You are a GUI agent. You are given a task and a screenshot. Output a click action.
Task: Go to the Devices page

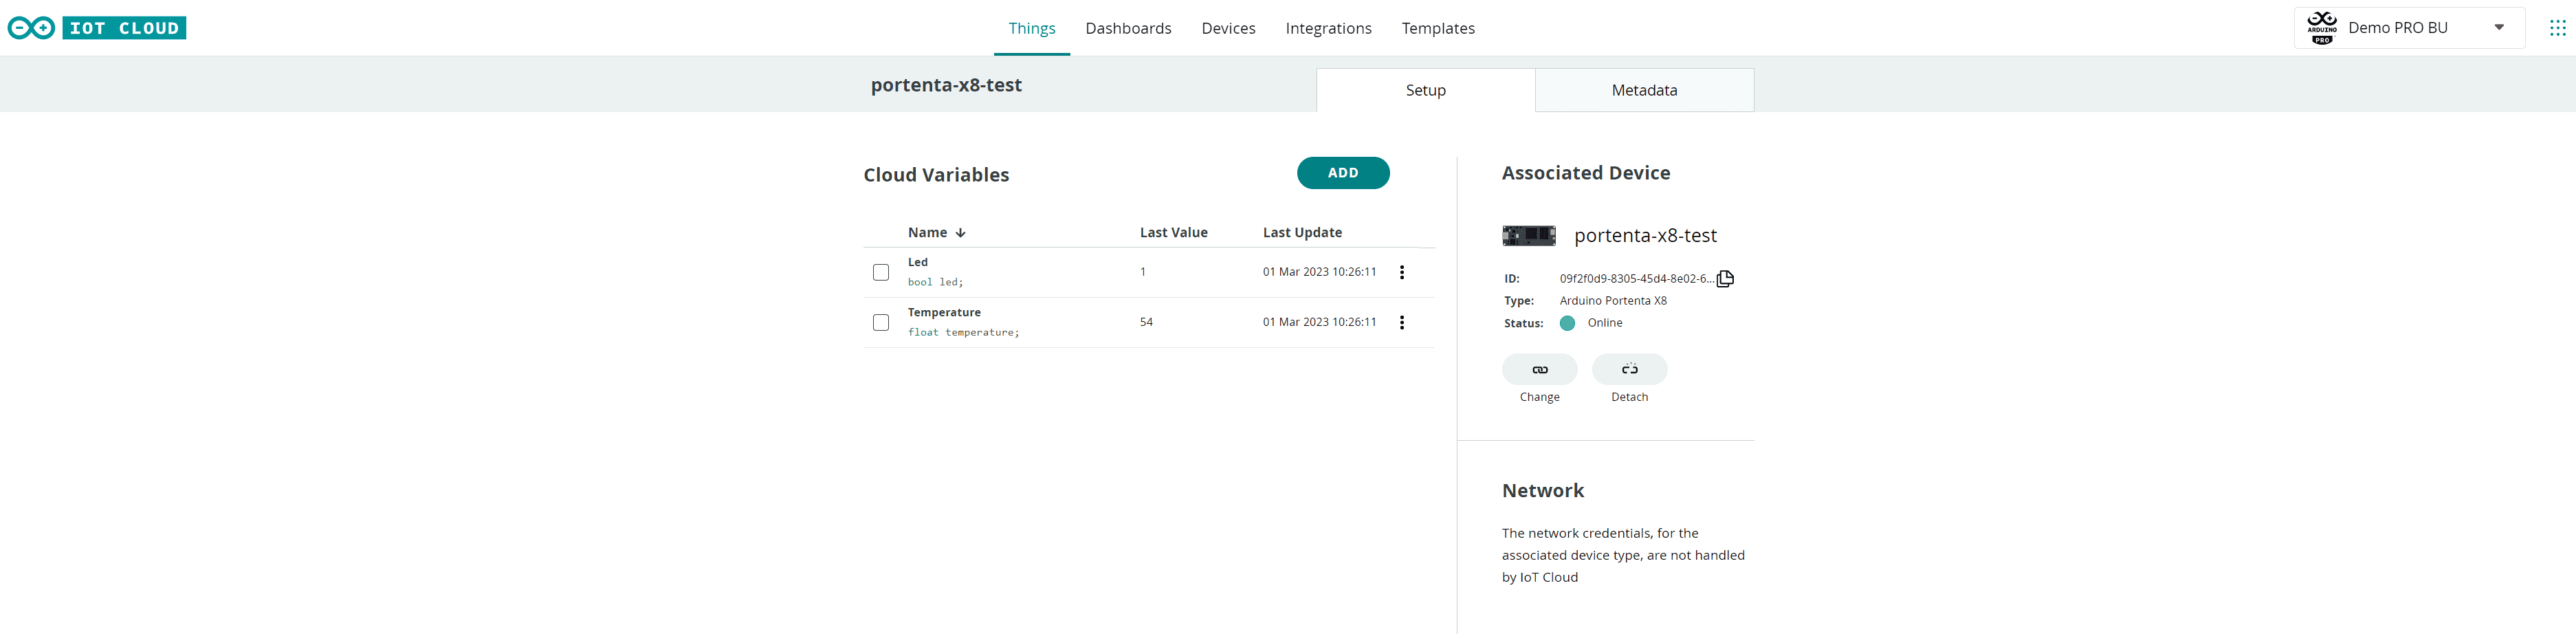click(x=1228, y=28)
